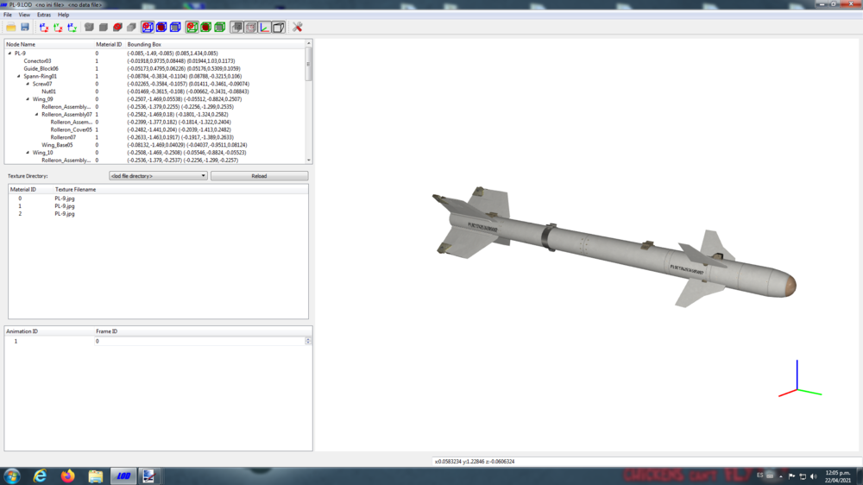The height and width of the screenshot is (485, 863).
Task: Click the Reload button
Action: click(x=259, y=175)
